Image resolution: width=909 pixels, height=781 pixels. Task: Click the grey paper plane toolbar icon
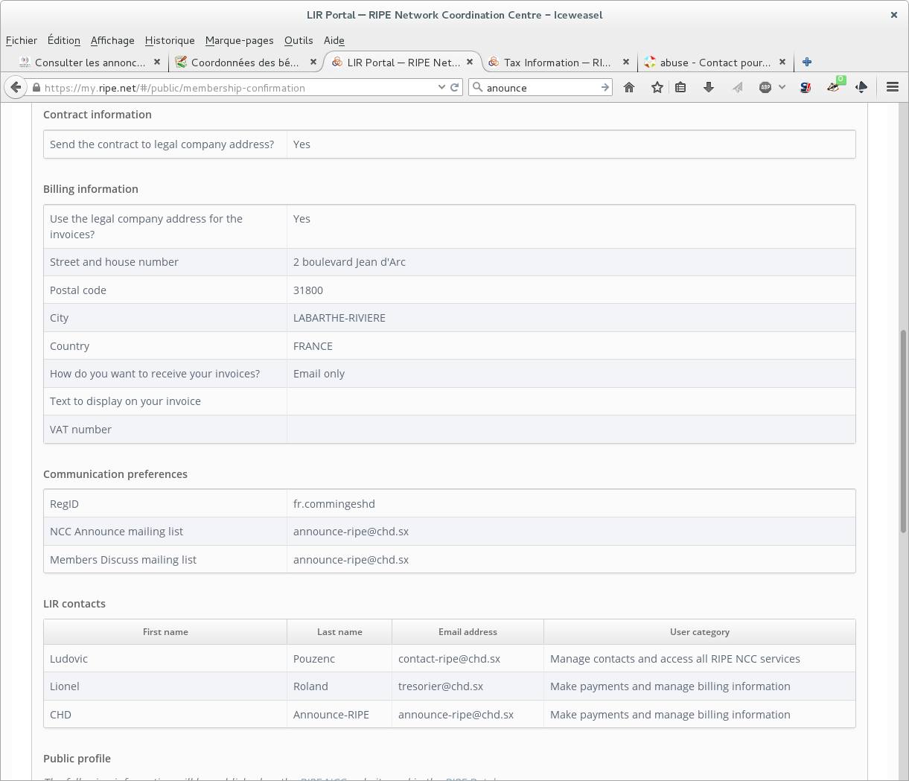737,87
